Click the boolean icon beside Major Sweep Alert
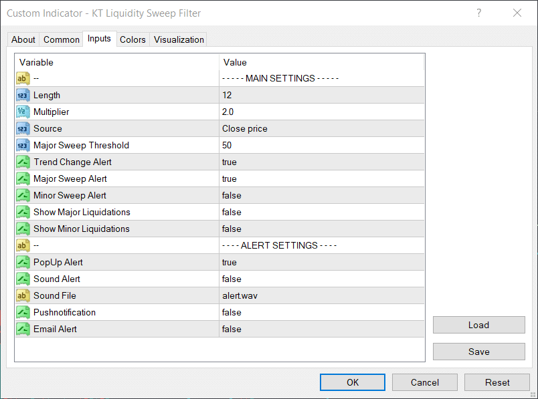538x399 pixels. (23, 179)
